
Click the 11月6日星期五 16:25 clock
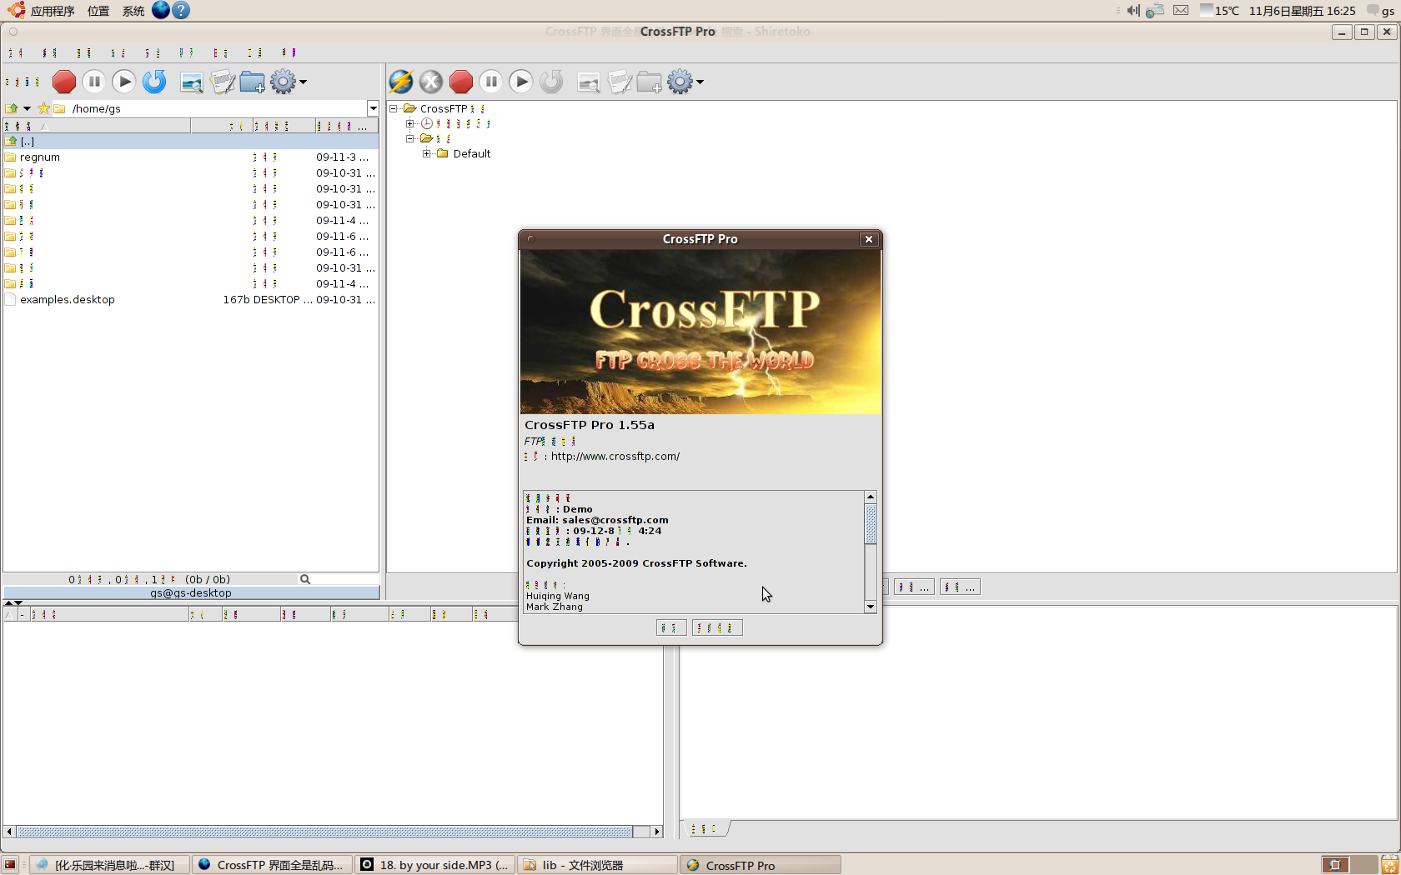tap(1302, 11)
